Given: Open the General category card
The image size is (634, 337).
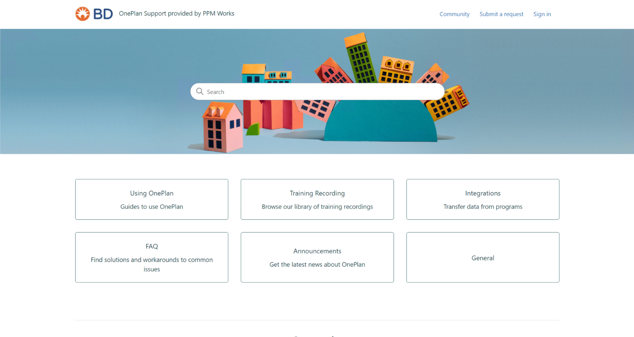Looking at the screenshot, I should click(483, 257).
